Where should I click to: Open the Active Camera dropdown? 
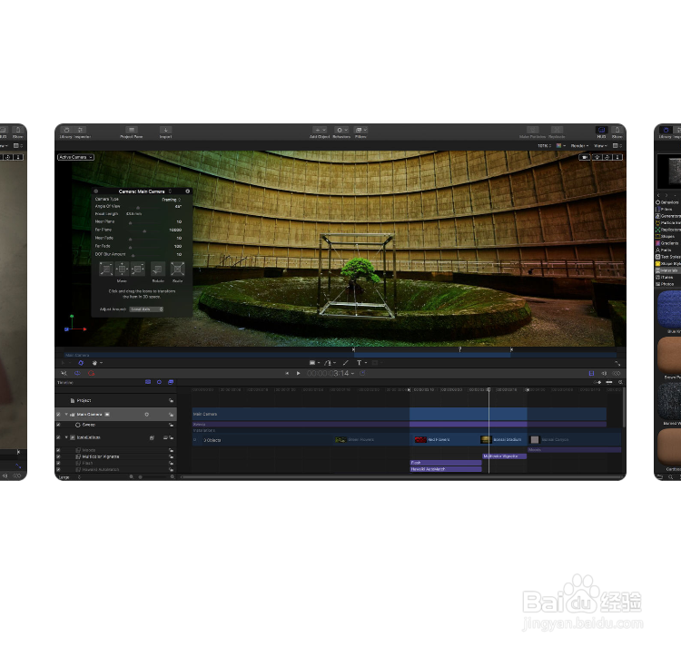(75, 157)
